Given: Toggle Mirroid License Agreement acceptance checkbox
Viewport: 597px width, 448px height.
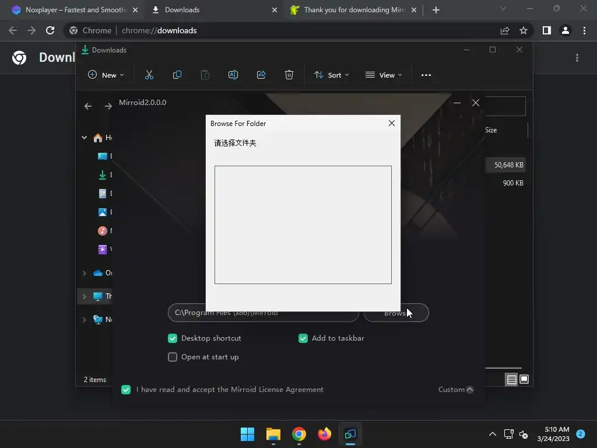Looking at the screenshot, I should point(126,390).
